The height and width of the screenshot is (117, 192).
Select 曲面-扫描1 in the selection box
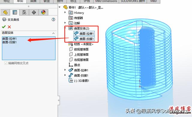[x=9, y=42]
